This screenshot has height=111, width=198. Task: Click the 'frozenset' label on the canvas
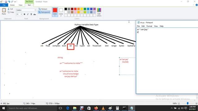tap(97, 46)
